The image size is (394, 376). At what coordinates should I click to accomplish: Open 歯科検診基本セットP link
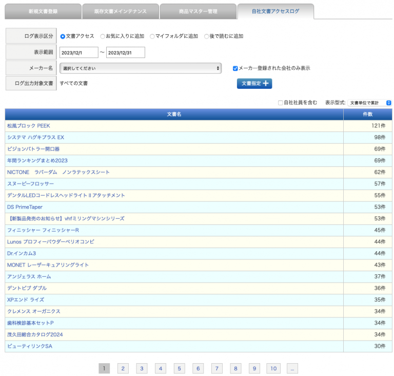(x=30, y=323)
